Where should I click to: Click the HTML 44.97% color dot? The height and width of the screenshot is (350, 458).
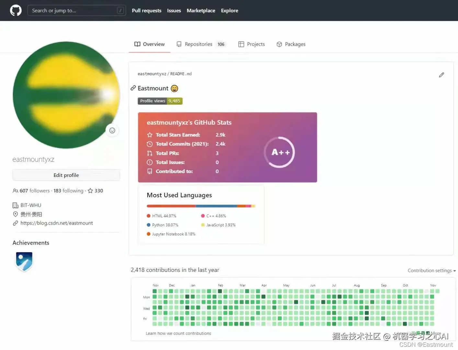tap(149, 216)
